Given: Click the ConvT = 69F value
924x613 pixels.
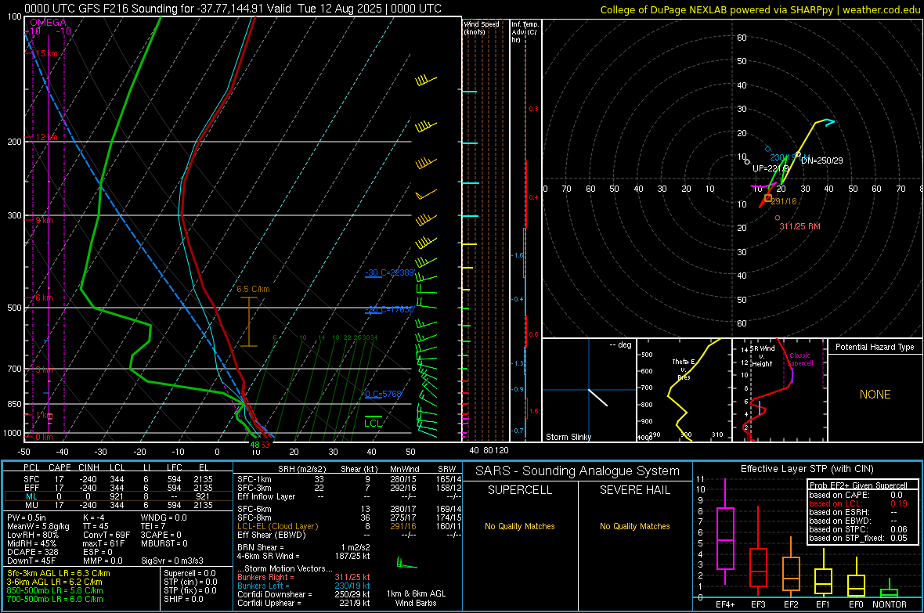Looking at the screenshot, I should coord(106,535).
